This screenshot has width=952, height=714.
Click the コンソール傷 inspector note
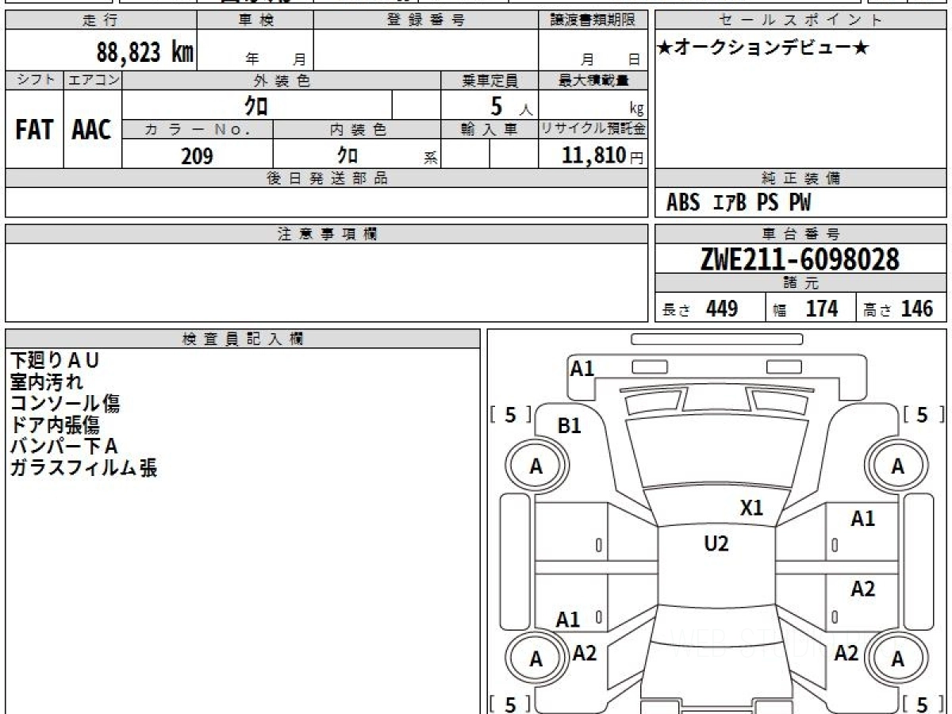(x=64, y=404)
